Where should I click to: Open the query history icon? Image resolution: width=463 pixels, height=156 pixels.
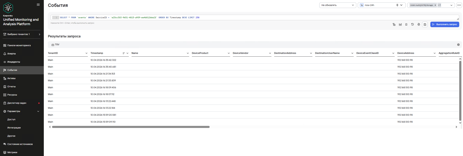point(412,24)
